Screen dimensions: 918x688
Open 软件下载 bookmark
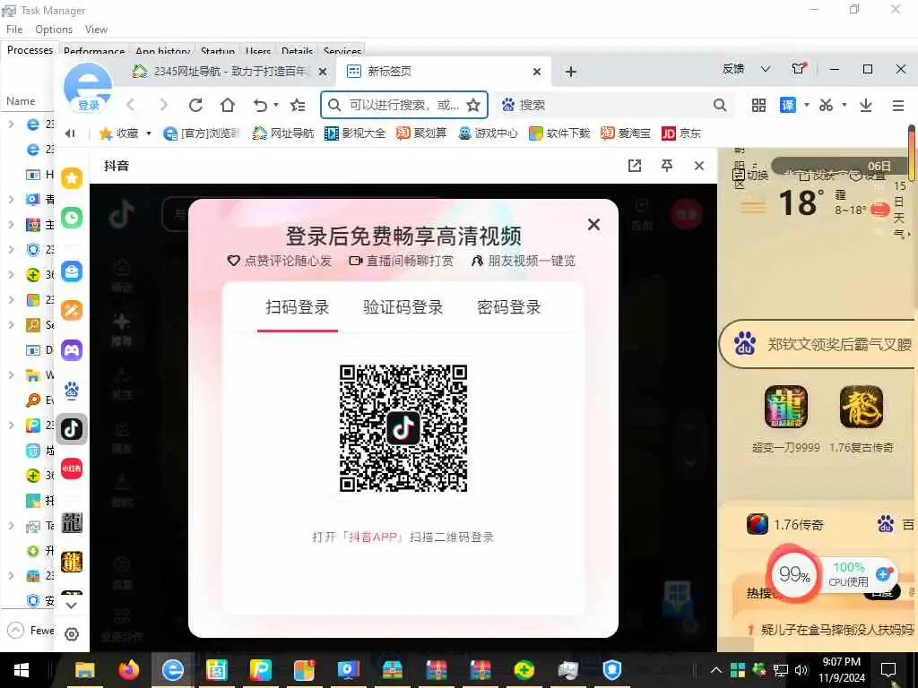(559, 133)
